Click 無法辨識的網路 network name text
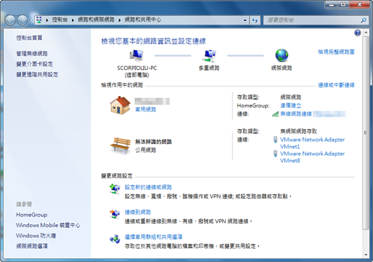The width and height of the screenshot is (373, 262). [x=154, y=142]
